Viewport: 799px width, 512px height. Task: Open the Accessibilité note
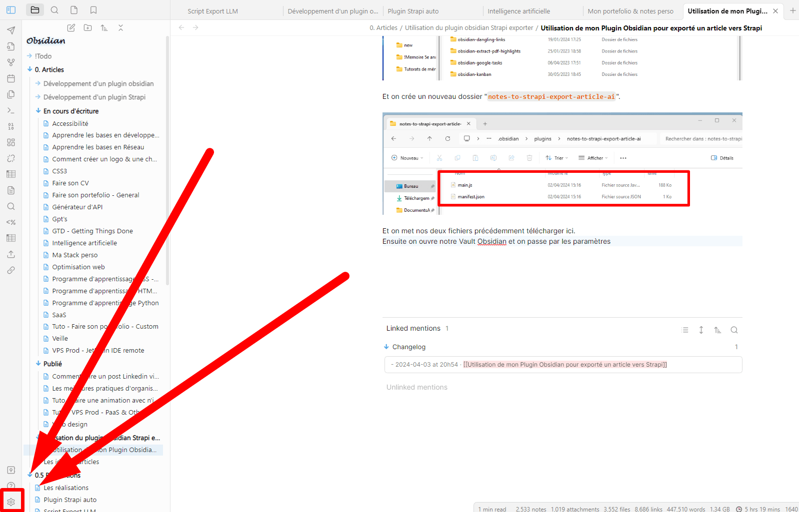(x=70, y=123)
